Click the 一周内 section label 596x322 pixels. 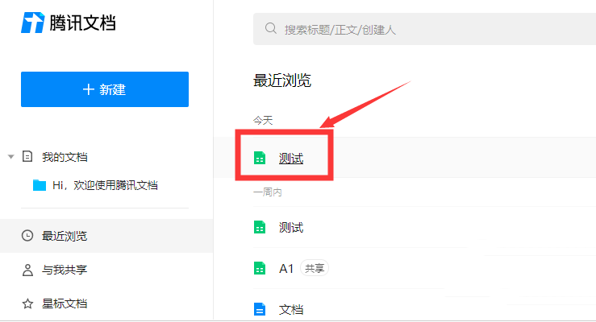tap(268, 192)
